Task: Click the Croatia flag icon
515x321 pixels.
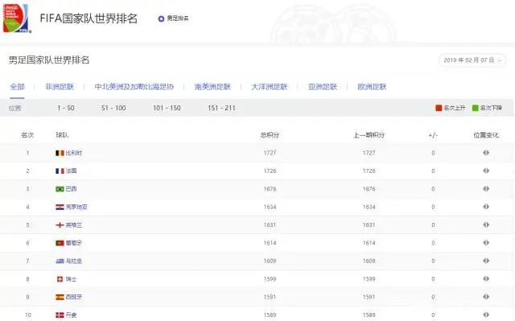Action: 60,207
